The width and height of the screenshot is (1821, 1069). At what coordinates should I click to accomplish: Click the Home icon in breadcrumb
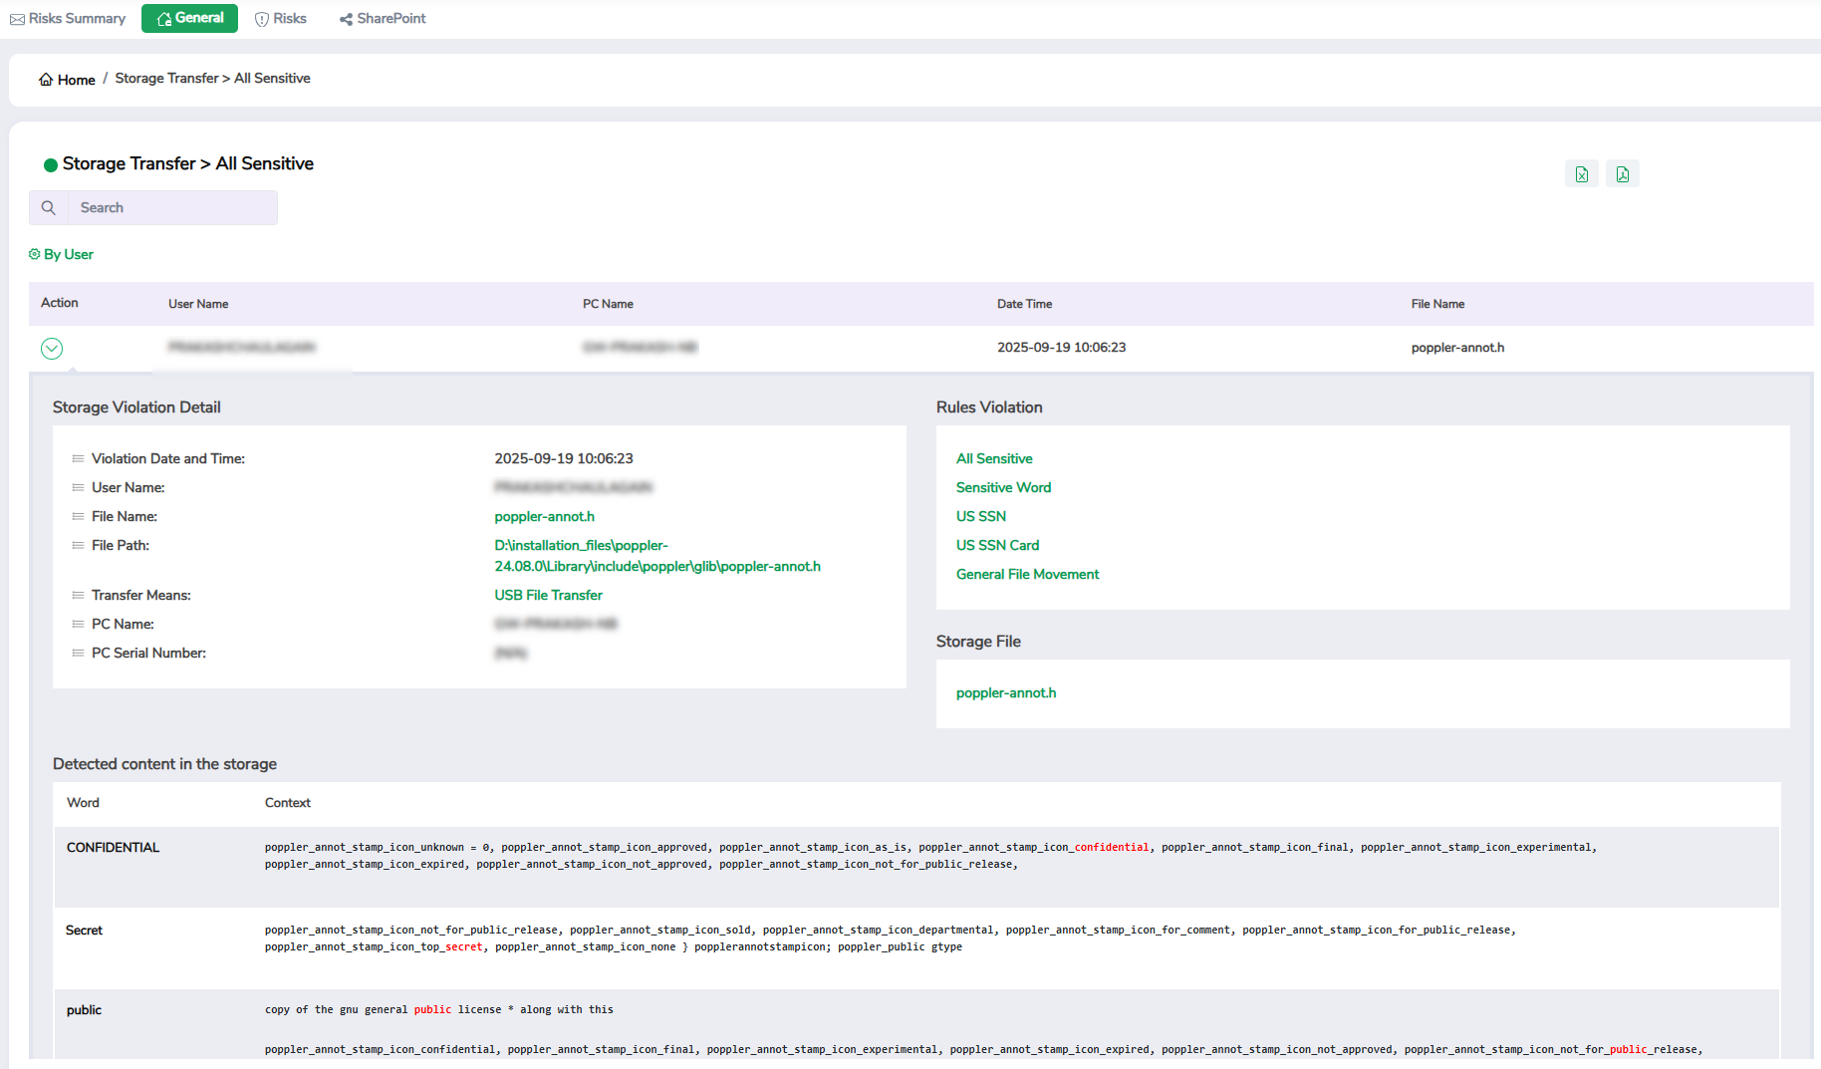46,80
